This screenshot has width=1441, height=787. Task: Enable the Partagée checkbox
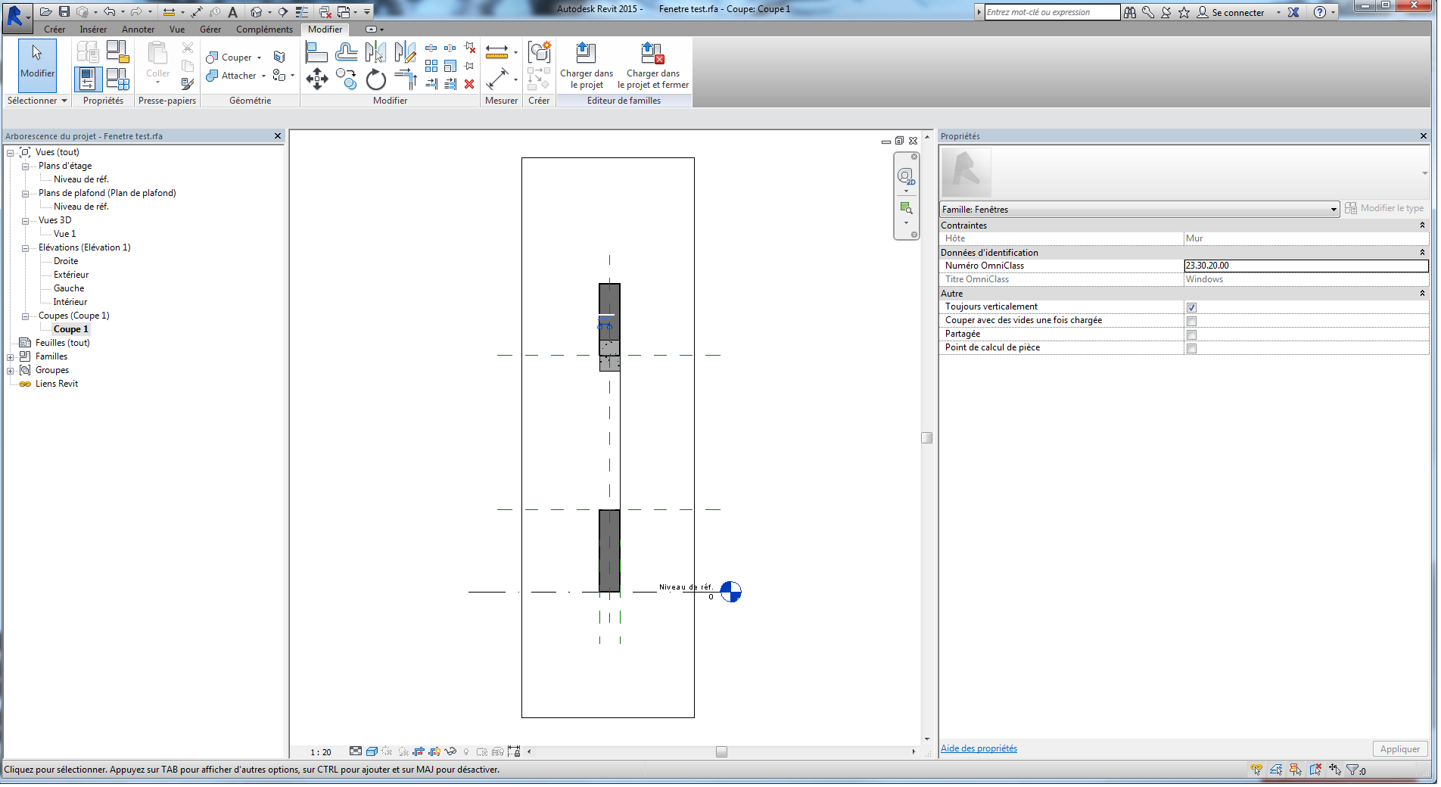coord(1191,334)
